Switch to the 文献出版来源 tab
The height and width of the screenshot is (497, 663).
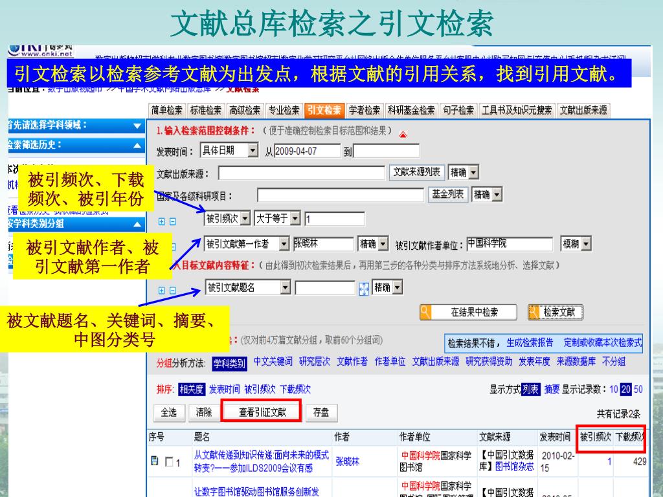coord(583,110)
